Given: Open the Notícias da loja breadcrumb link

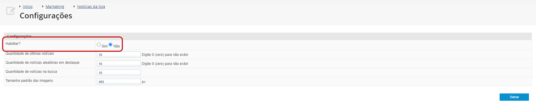Looking at the screenshot, I should click(x=91, y=6).
